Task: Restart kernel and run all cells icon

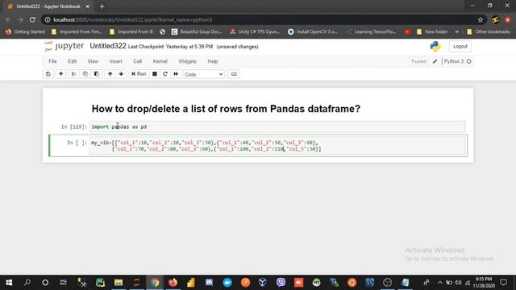Action: pyautogui.click(x=176, y=74)
